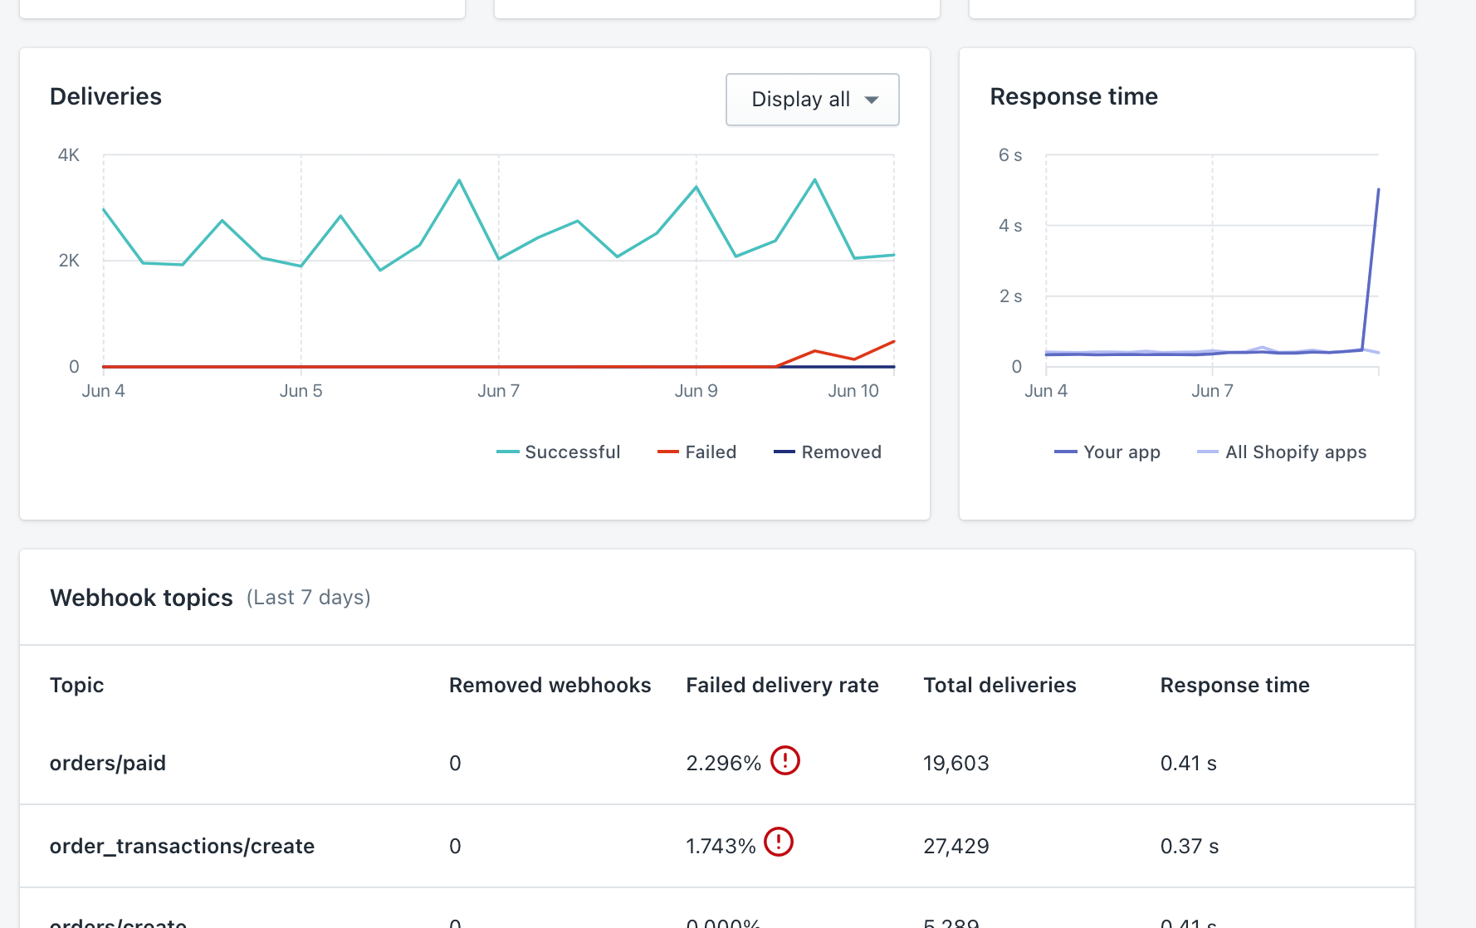The height and width of the screenshot is (928, 1476).
Task: Click the 1.743% failed delivery rate
Action: [x=721, y=846]
